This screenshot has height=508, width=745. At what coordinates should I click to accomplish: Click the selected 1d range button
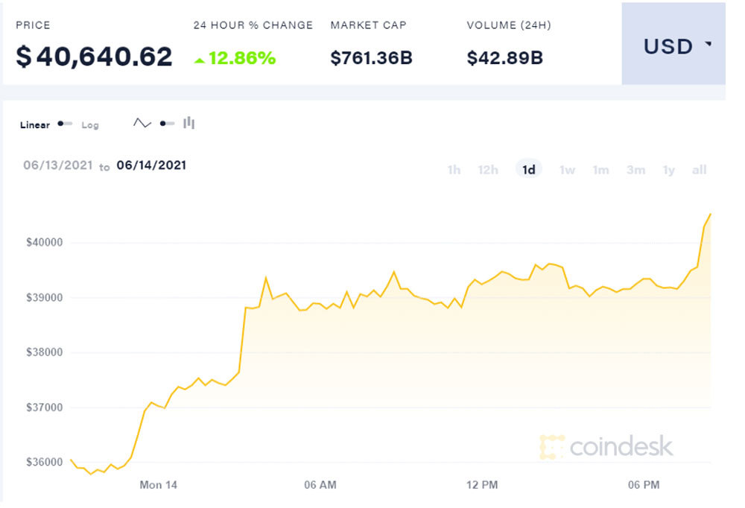click(x=528, y=170)
